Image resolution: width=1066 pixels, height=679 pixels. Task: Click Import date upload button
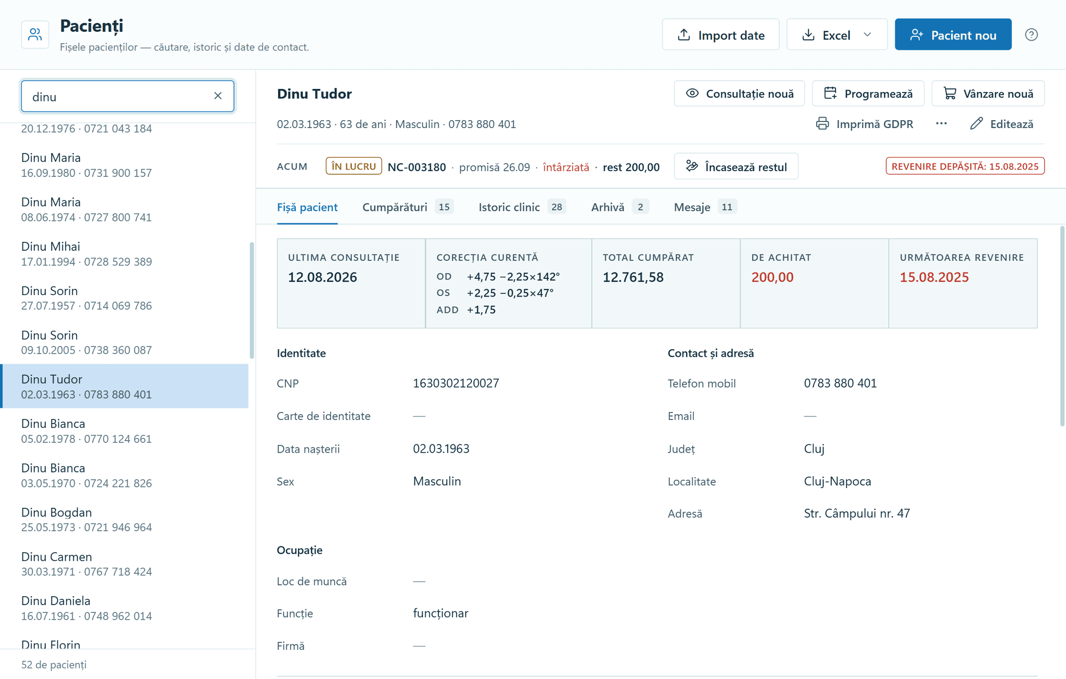pyautogui.click(x=720, y=35)
